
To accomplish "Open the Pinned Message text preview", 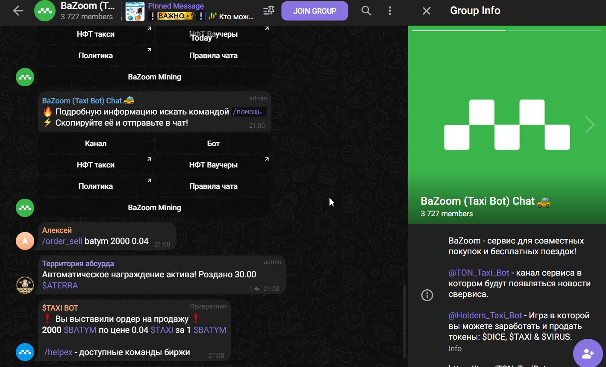I will [201, 12].
